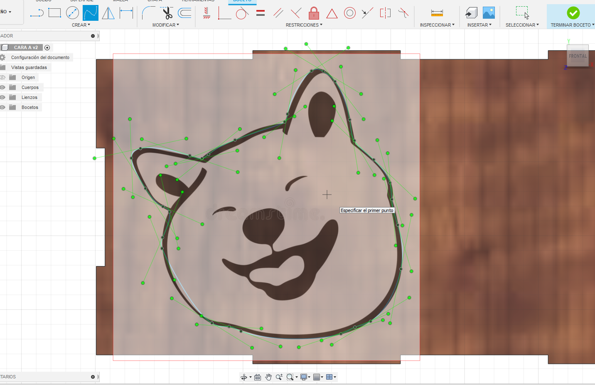Apply the Curvature constraint

pyautogui.click(x=403, y=13)
